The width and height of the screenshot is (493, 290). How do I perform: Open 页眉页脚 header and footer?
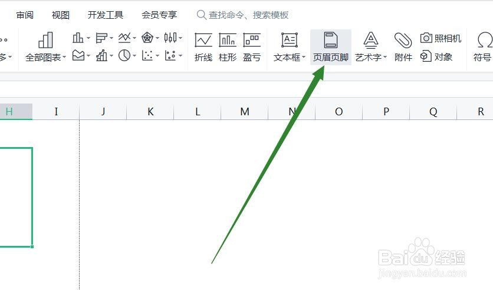click(x=330, y=47)
